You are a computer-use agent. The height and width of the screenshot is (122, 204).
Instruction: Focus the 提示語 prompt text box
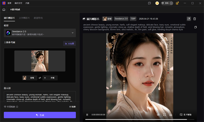[x=40, y=97]
